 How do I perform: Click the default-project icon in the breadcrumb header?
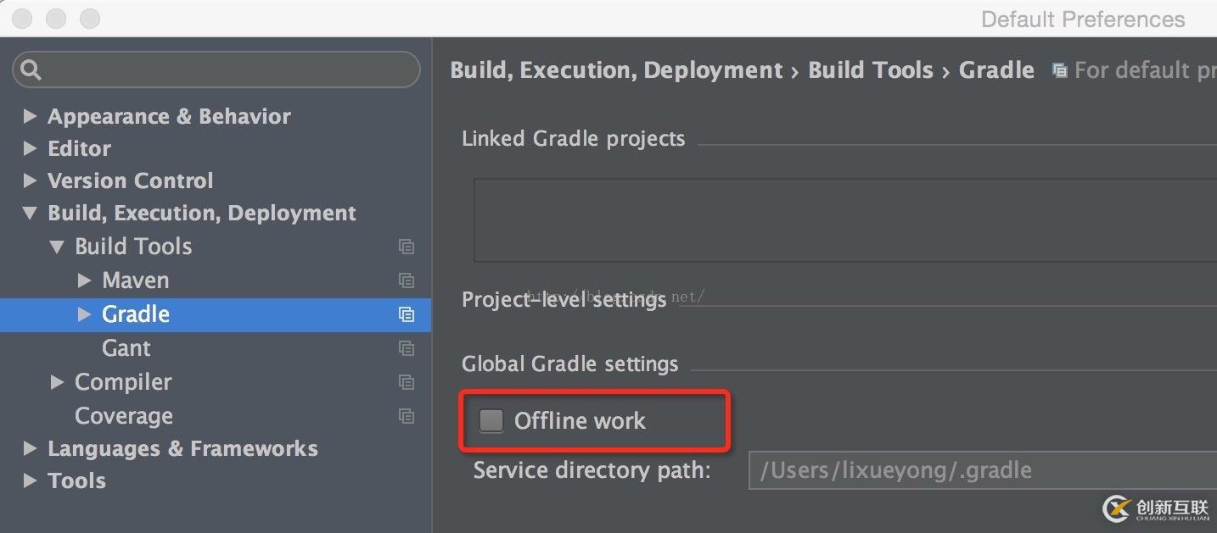(1059, 70)
